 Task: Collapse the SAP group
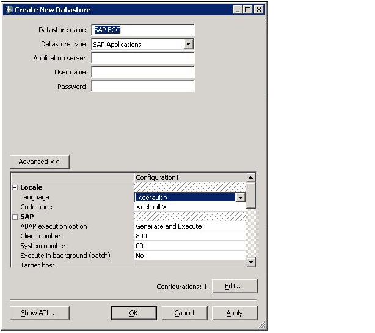tap(15, 217)
